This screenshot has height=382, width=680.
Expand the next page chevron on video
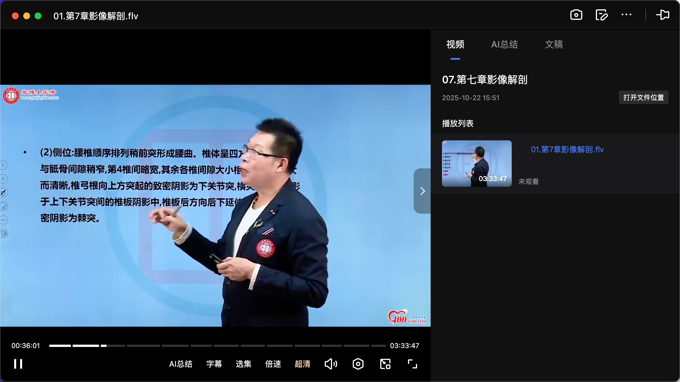pos(422,191)
